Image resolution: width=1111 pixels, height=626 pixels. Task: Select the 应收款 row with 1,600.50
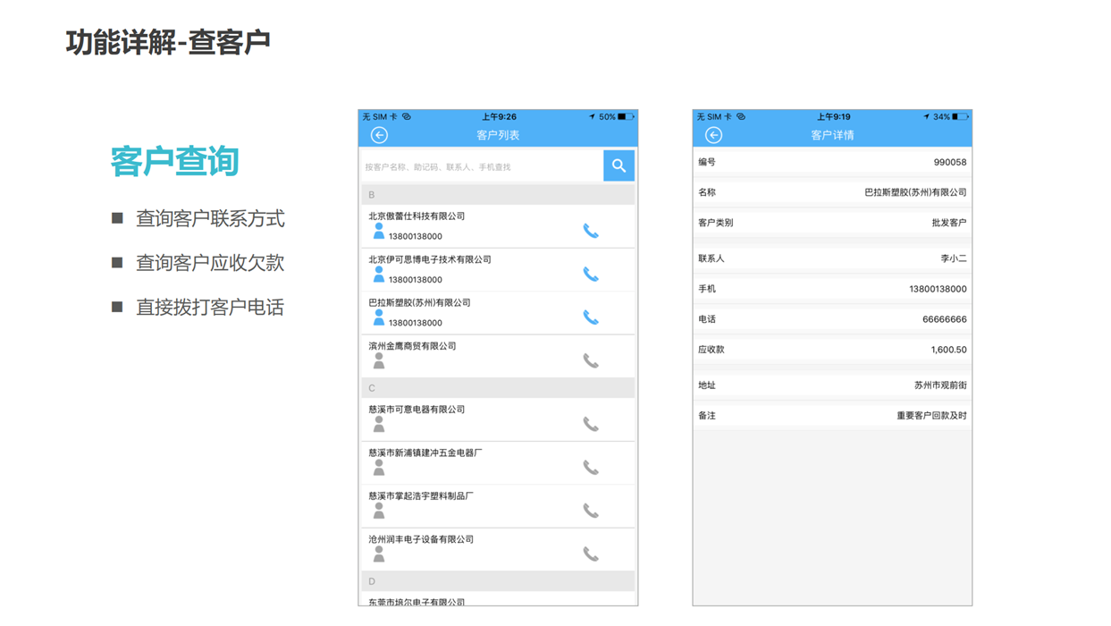click(832, 350)
